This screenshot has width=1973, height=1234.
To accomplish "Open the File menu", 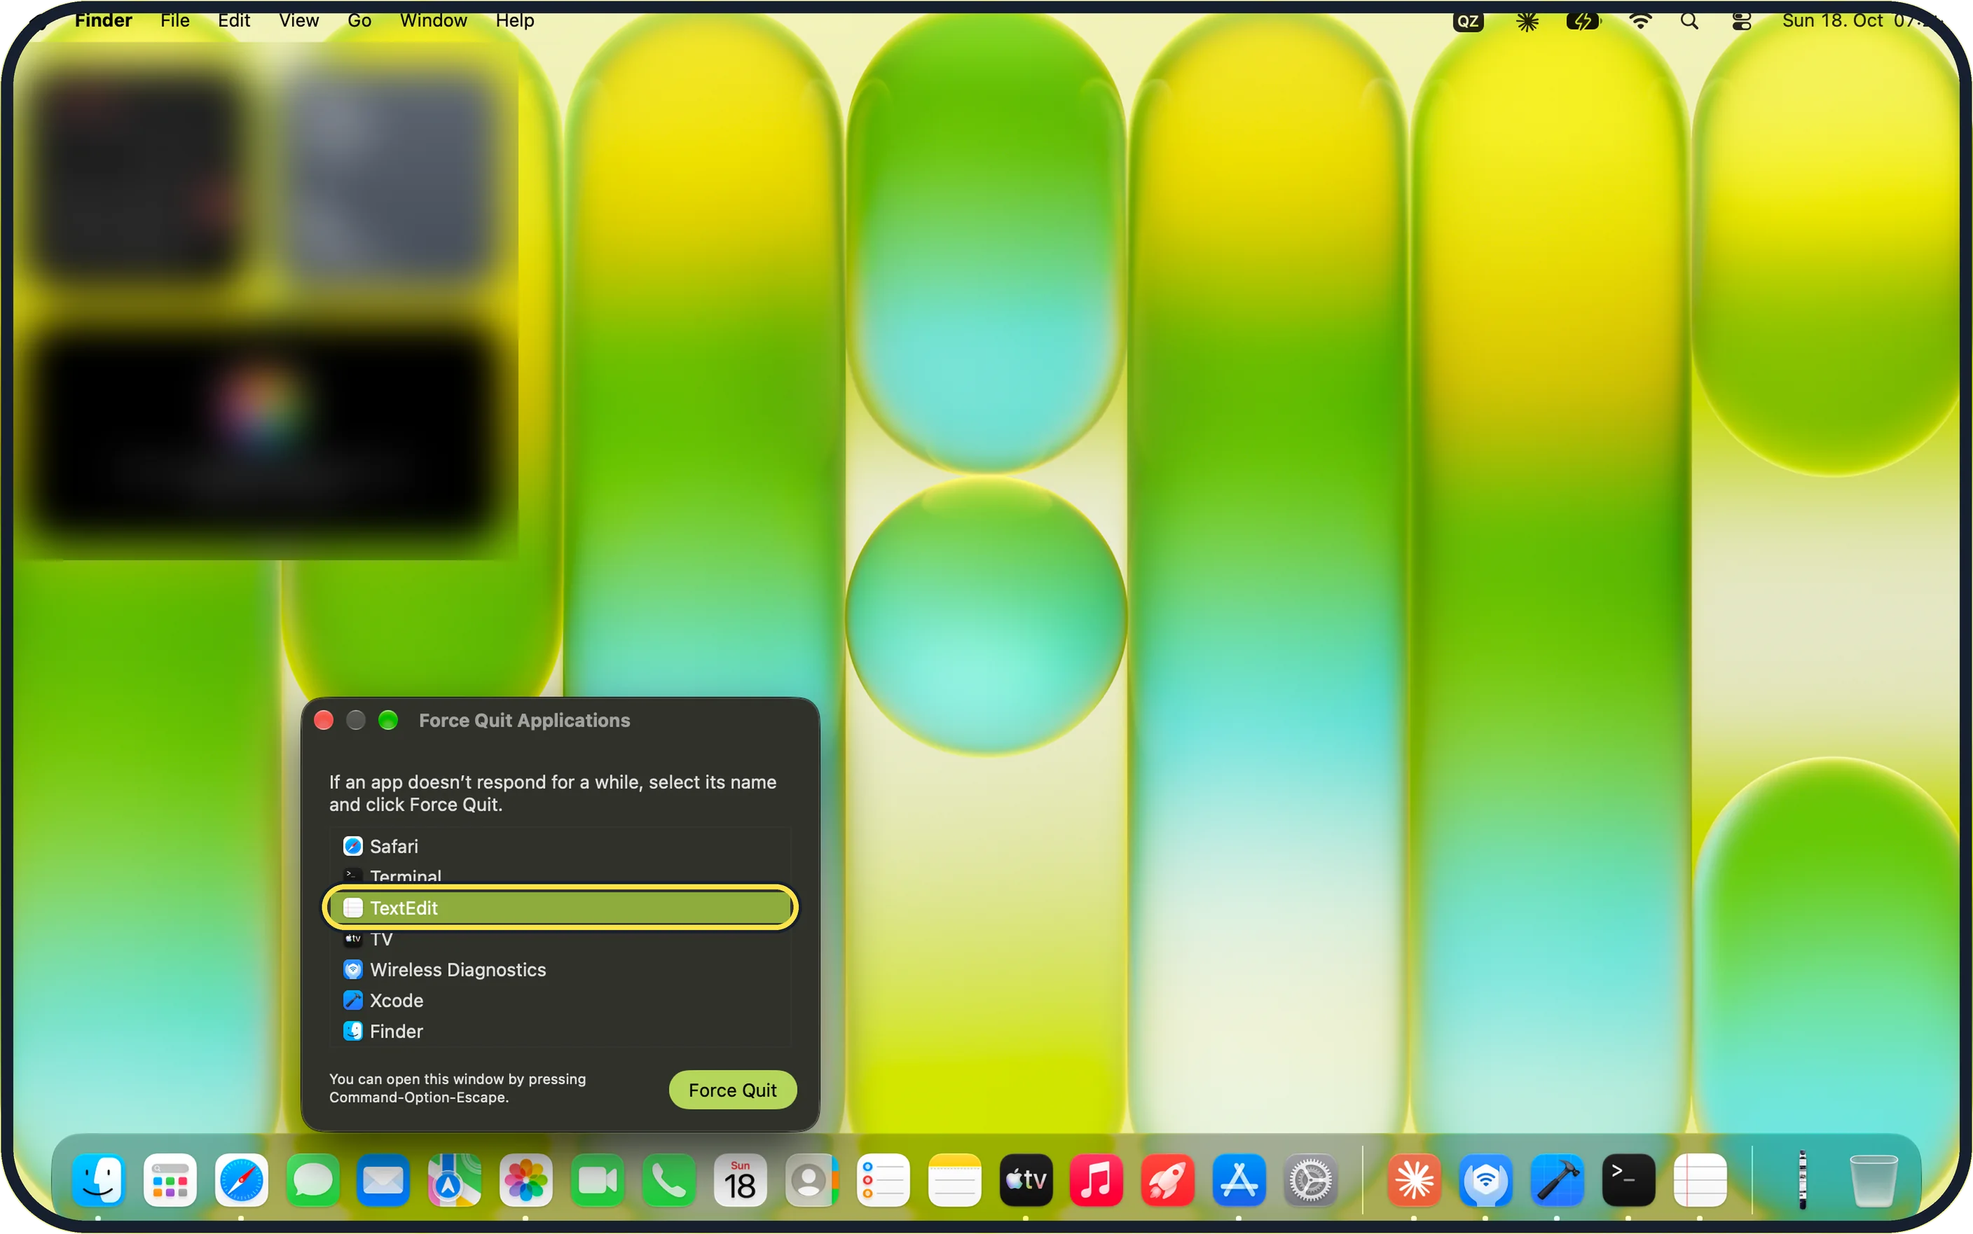I will click(x=174, y=20).
